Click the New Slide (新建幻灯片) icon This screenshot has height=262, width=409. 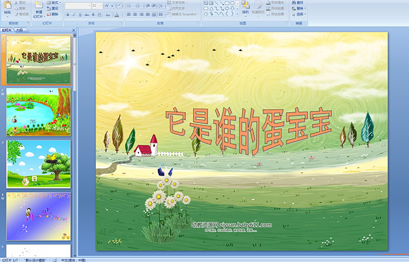pyautogui.click(x=39, y=5)
